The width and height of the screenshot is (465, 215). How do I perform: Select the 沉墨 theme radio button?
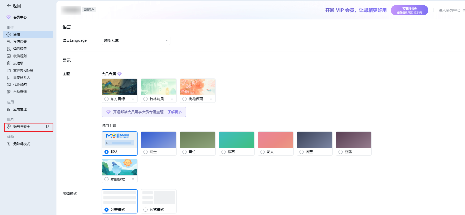pos(302,152)
